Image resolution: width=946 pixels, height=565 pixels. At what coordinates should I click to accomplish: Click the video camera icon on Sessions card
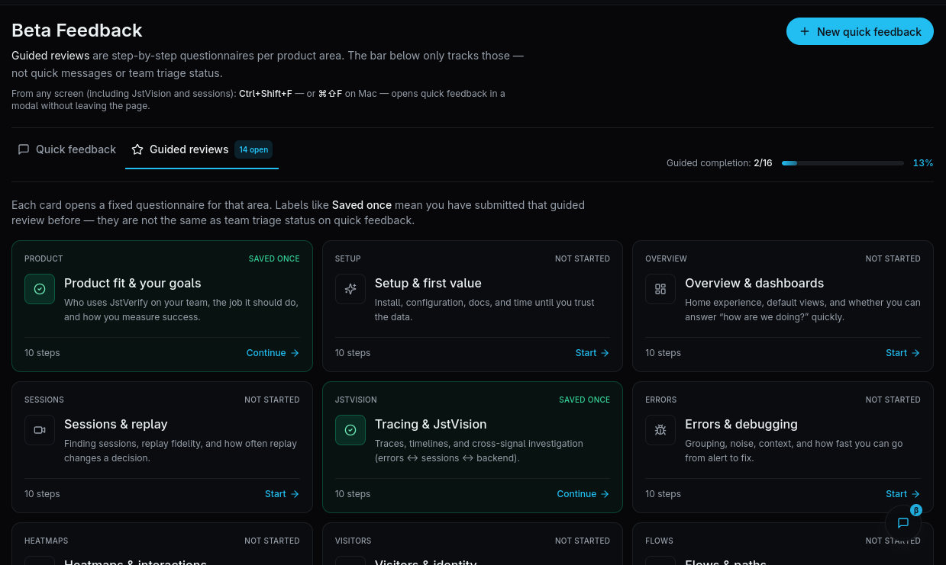40,430
